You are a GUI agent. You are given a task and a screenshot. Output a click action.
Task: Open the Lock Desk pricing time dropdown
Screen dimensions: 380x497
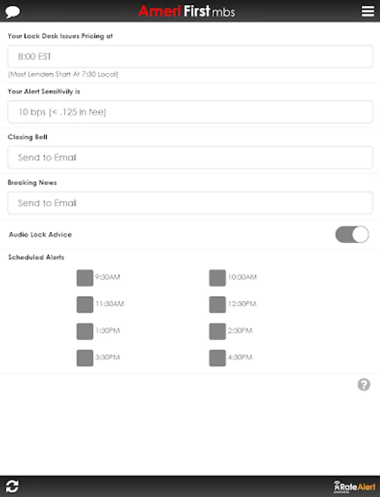click(x=190, y=57)
